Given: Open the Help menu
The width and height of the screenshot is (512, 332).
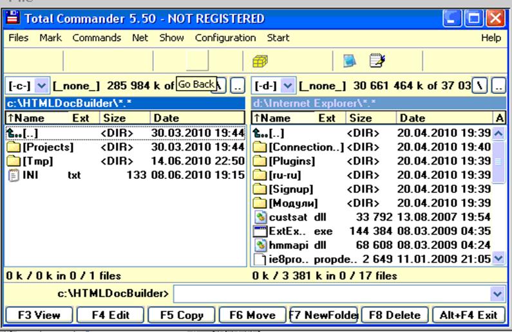Looking at the screenshot, I should pyautogui.click(x=491, y=38).
